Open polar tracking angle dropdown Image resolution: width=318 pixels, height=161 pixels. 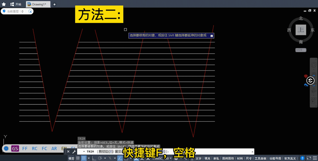pyautogui.click(x=105, y=158)
